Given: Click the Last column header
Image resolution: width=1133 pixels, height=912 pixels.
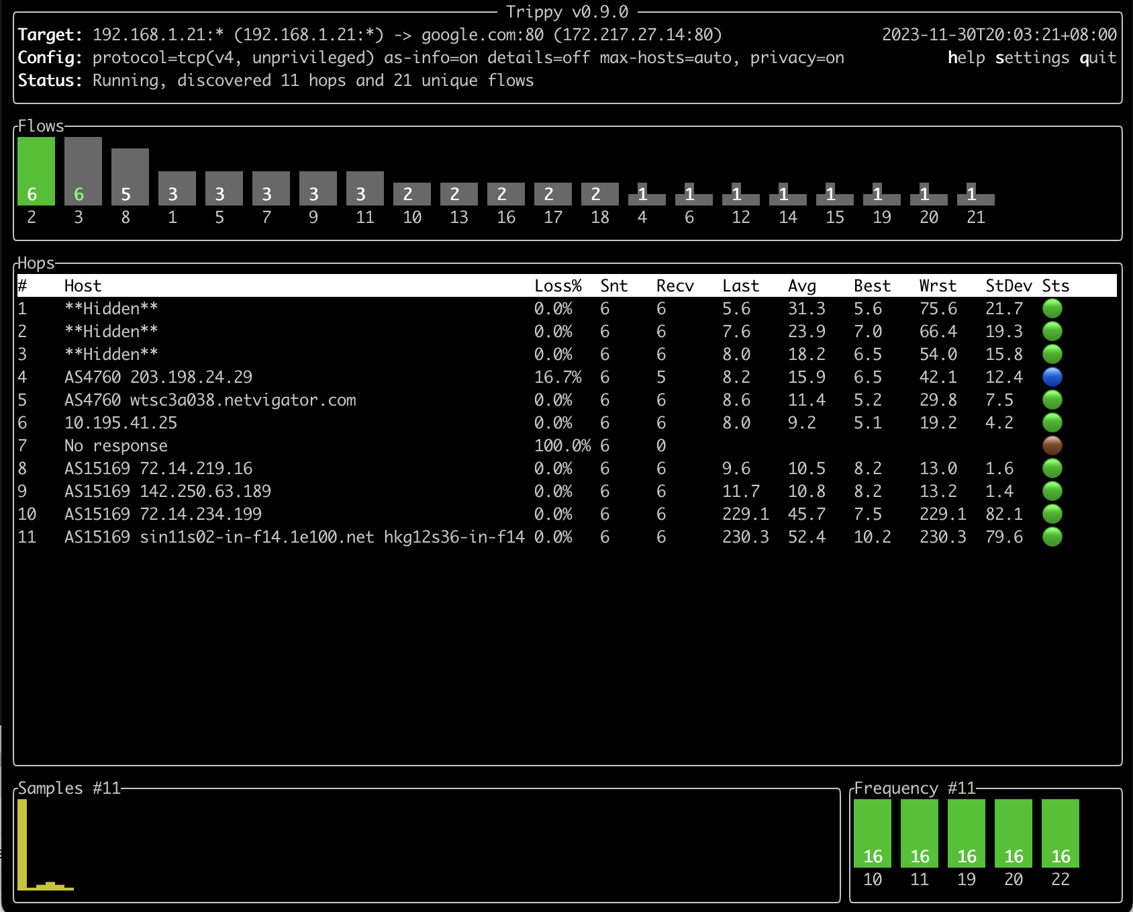Looking at the screenshot, I should (x=741, y=285).
